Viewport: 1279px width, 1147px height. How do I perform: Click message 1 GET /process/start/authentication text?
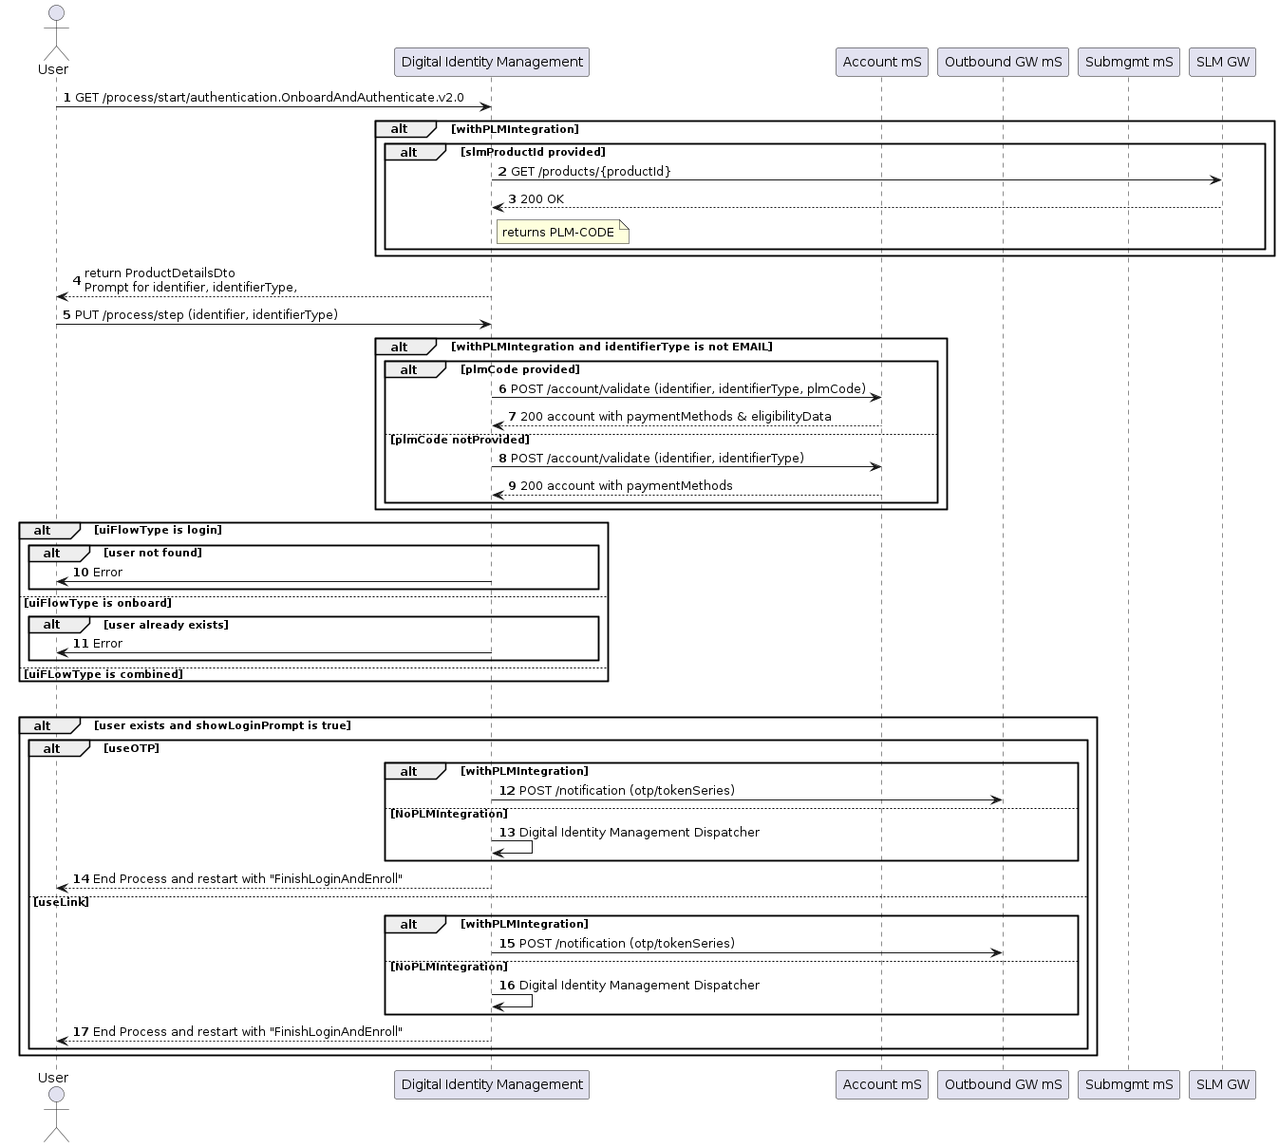pos(263,98)
